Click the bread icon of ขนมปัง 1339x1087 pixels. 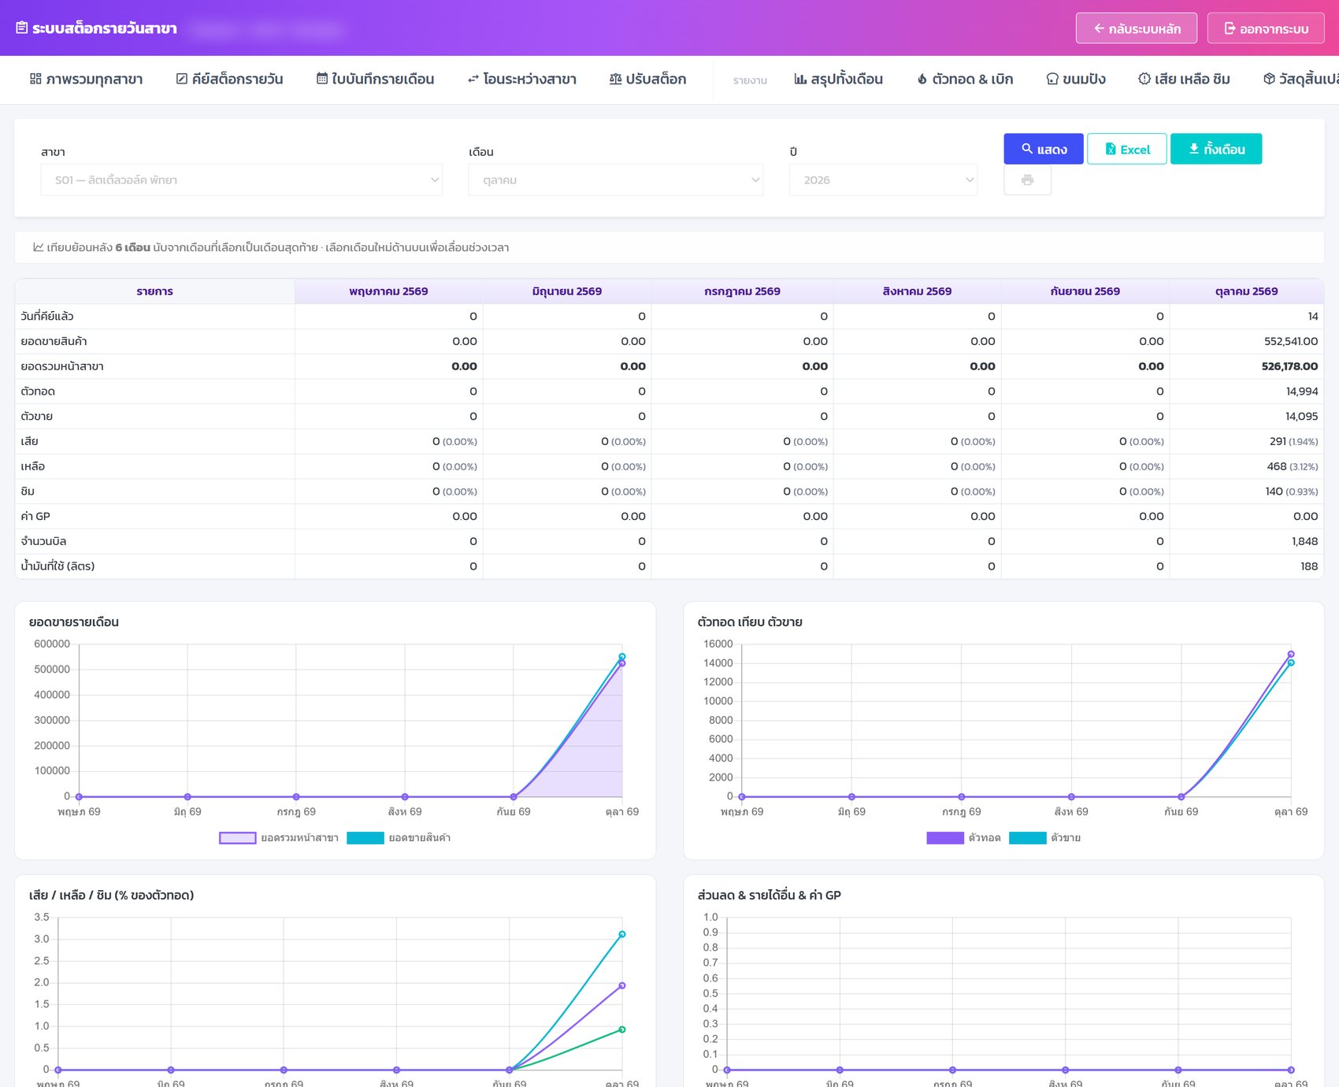(1052, 79)
